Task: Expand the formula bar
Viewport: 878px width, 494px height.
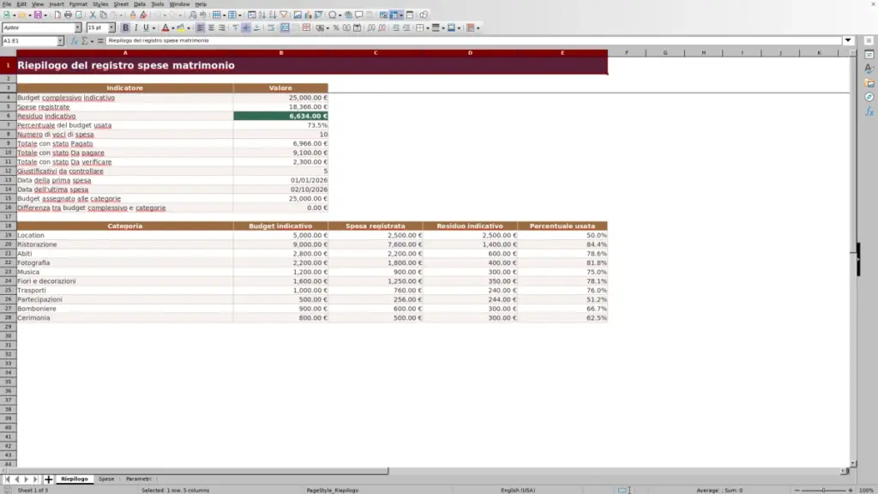Action: click(848, 40)
